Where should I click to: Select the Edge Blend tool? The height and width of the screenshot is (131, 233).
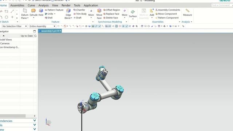(x=68, y=14)
